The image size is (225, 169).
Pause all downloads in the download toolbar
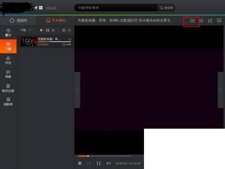(x=48, y=30)
